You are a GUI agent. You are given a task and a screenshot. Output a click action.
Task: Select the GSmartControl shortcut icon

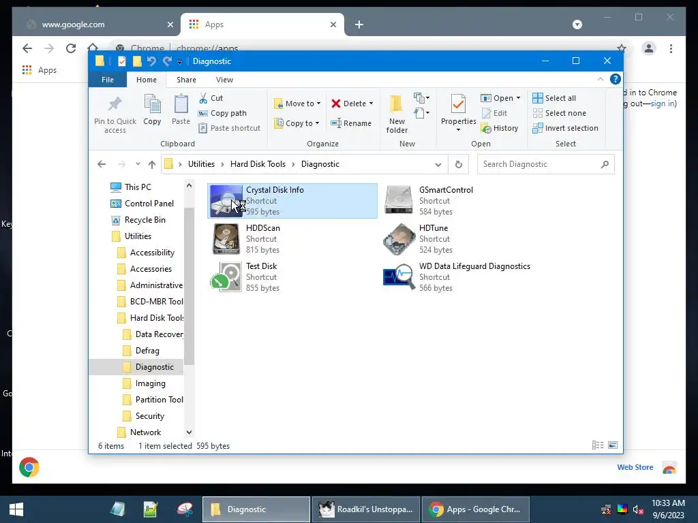tap(399, 201)
